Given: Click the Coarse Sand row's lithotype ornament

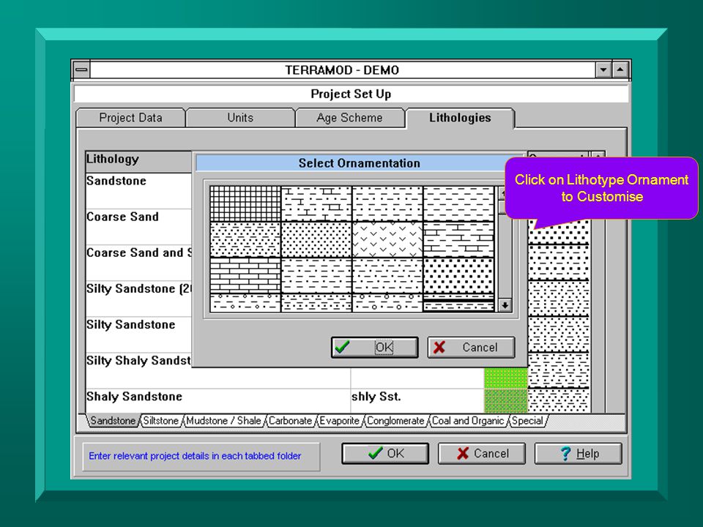Looking at the screenshot, I should click(x=559, y=232).
